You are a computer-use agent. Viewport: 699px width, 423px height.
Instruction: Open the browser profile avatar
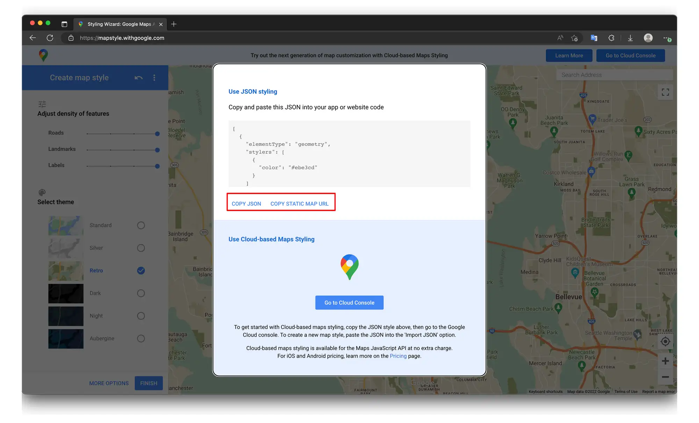click(x=648, y=38)
